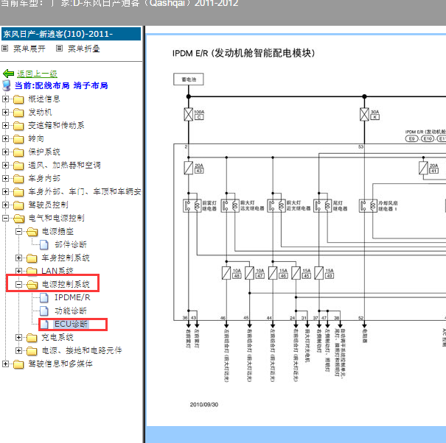
Task: Select the 车身控制系统 tree label
Action: point(66,258)
